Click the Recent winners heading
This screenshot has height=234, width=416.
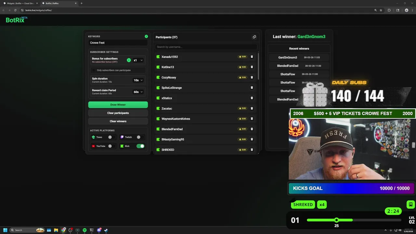[299, 48]
